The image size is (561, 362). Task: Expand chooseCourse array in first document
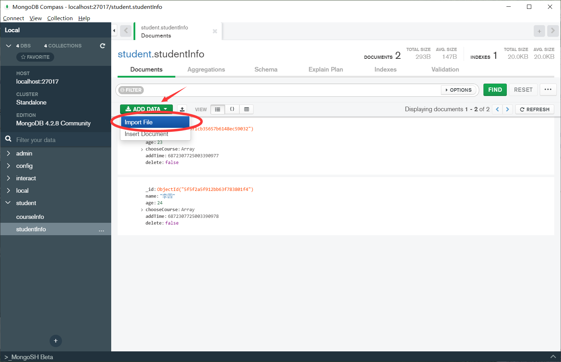coord(142,149)
